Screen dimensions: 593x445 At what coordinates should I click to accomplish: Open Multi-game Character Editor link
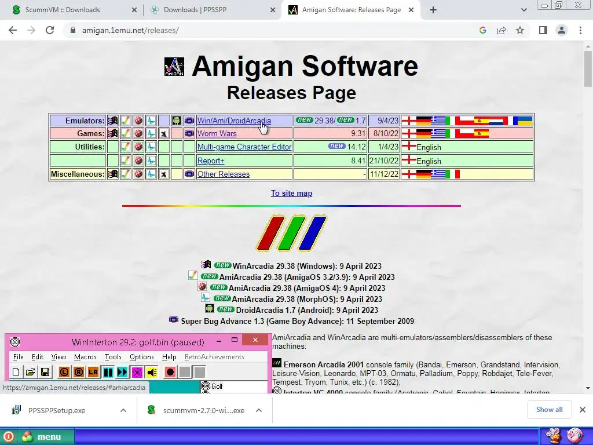click(x=244, y=147)
